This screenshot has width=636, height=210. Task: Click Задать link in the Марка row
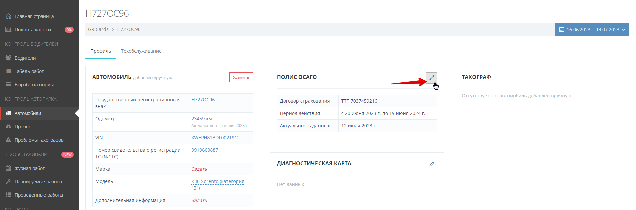pos(199,169)
